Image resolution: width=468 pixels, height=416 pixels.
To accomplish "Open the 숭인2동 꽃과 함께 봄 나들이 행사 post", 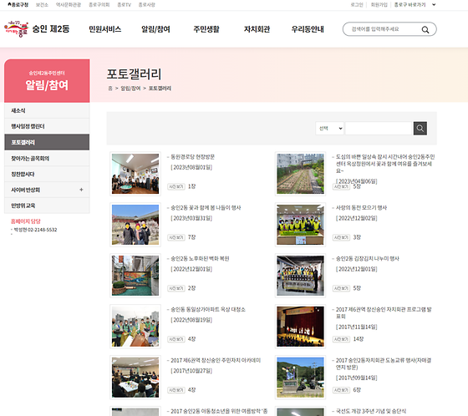I will coord(206,208).
